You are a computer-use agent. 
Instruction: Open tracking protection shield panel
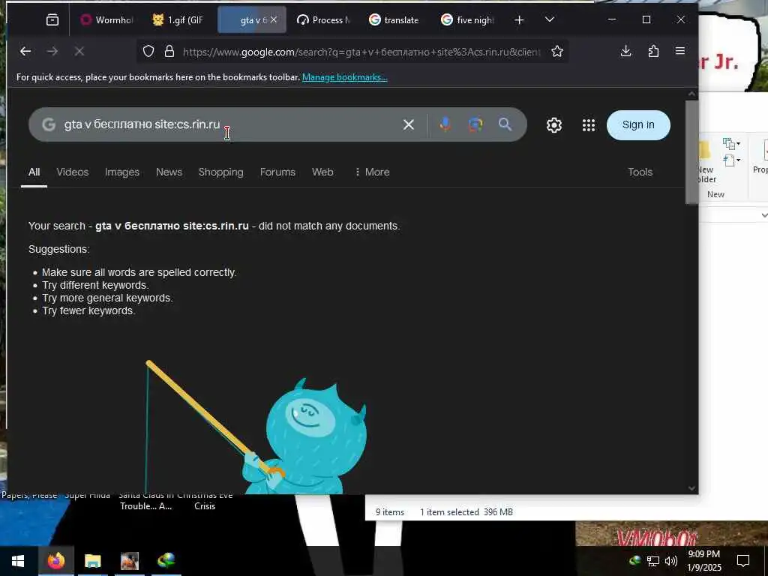click(x=148, y=51)
